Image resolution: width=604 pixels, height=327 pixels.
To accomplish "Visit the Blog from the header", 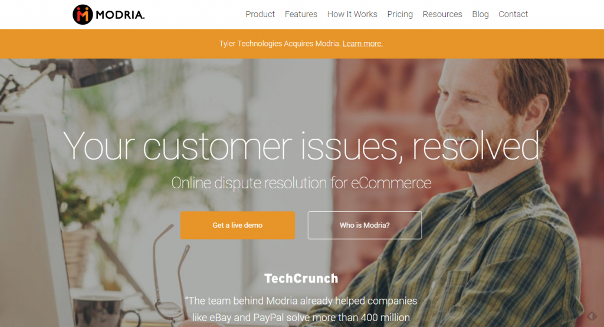I will [x=480, y=14].
